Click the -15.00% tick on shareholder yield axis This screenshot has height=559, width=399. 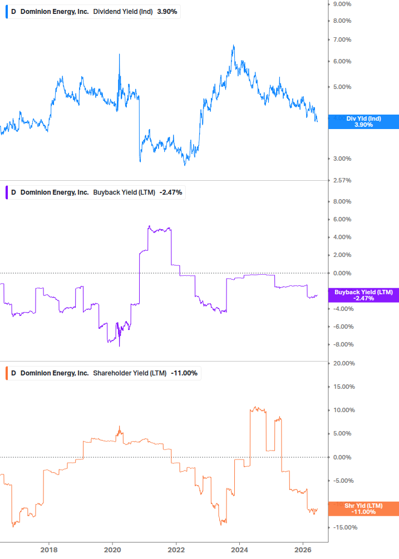[345, 527]
